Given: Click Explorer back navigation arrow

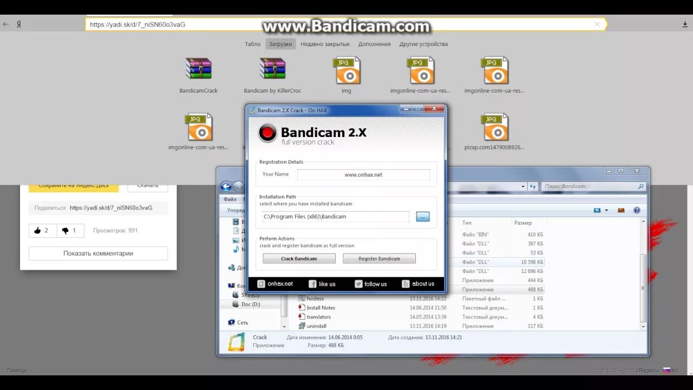Looking at the screenshot, I should point(226,187).
